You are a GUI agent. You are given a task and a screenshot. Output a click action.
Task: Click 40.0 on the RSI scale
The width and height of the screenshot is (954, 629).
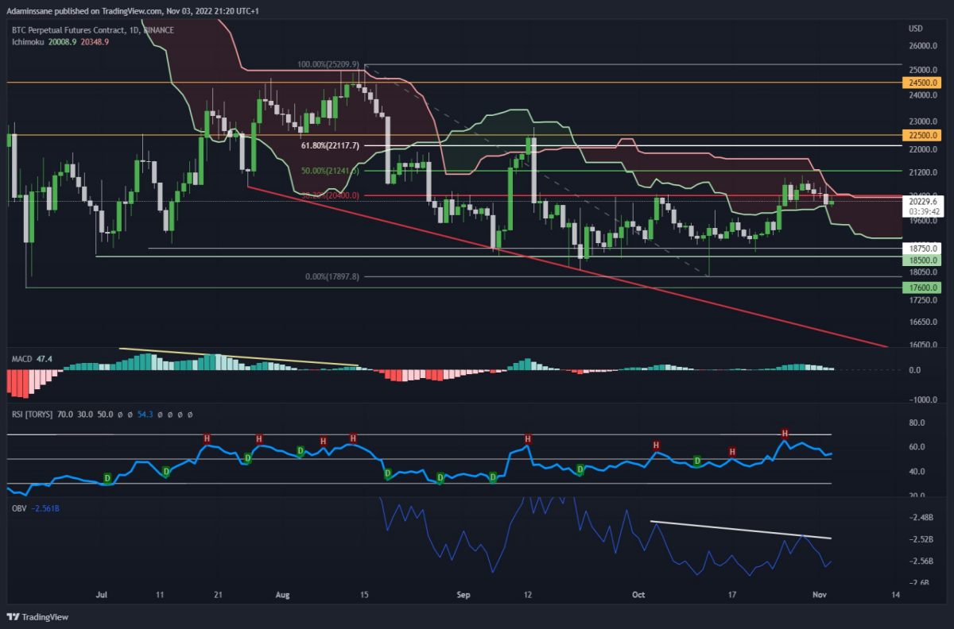pos(917,472)
